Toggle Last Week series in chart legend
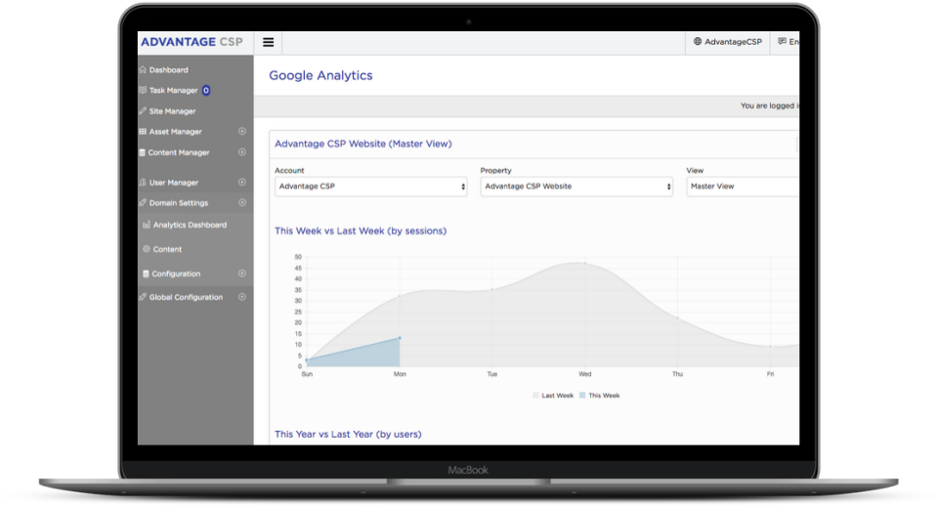 (553, 396)
